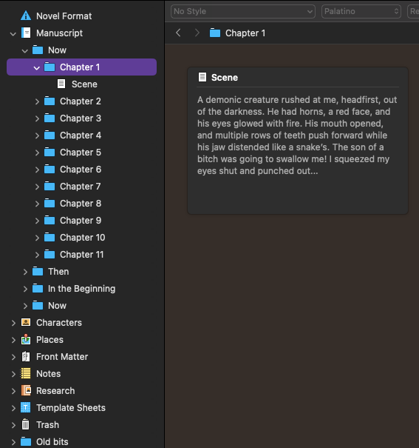This screenshot has width=419, height=448.
Task: Expand the Trash section
Action: point(13,425)
